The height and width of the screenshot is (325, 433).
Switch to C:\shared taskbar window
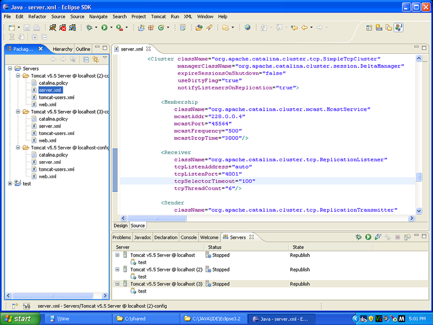[146, 318]
